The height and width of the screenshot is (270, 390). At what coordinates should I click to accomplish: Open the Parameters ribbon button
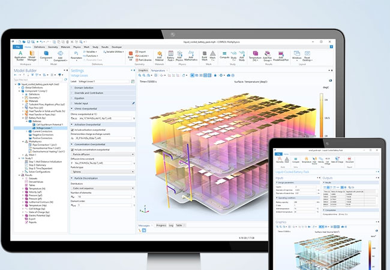[x=76, y=56]
